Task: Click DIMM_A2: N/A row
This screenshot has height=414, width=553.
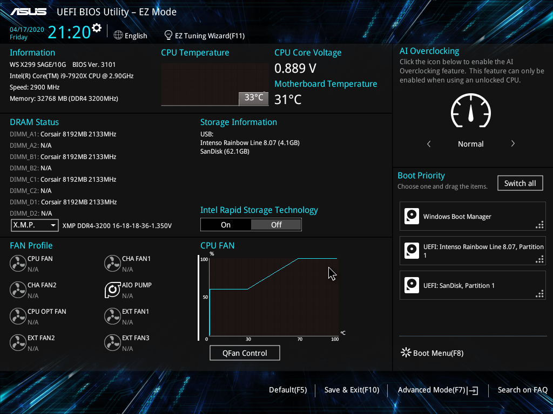Action: [30, 146]
